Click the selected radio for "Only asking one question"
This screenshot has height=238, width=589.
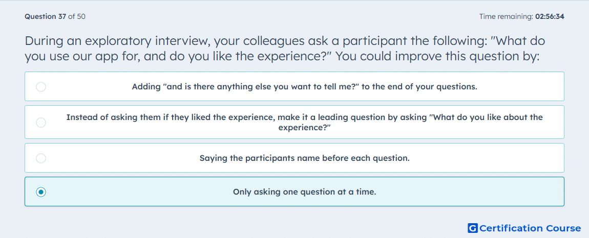coord(41,192)
